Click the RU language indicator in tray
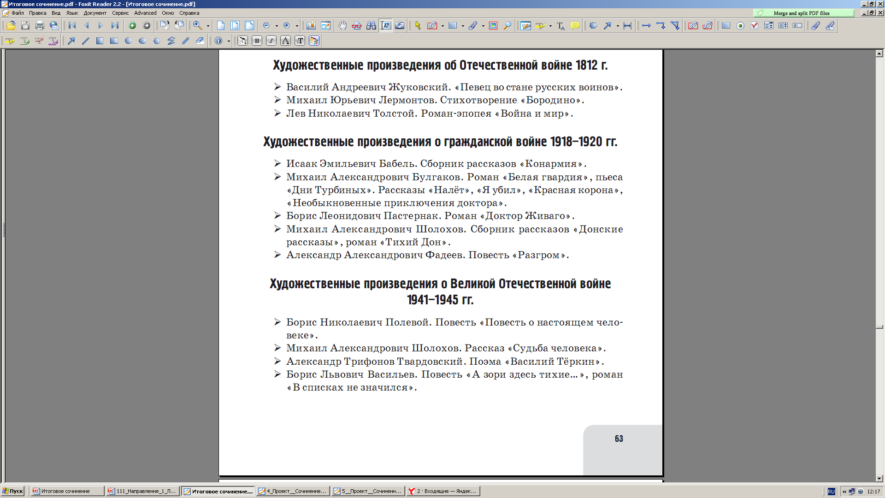Screen dimensions: 885x498 [x=831, y=492]
